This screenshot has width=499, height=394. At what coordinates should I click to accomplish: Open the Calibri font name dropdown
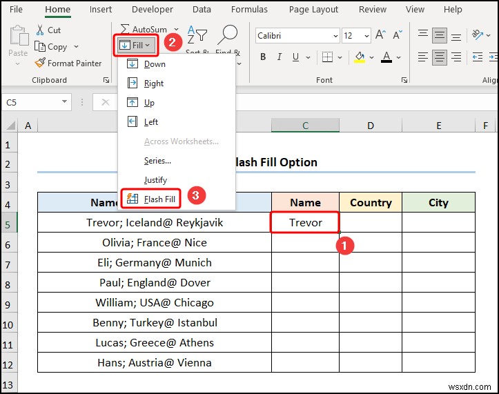tap(335, 36)
